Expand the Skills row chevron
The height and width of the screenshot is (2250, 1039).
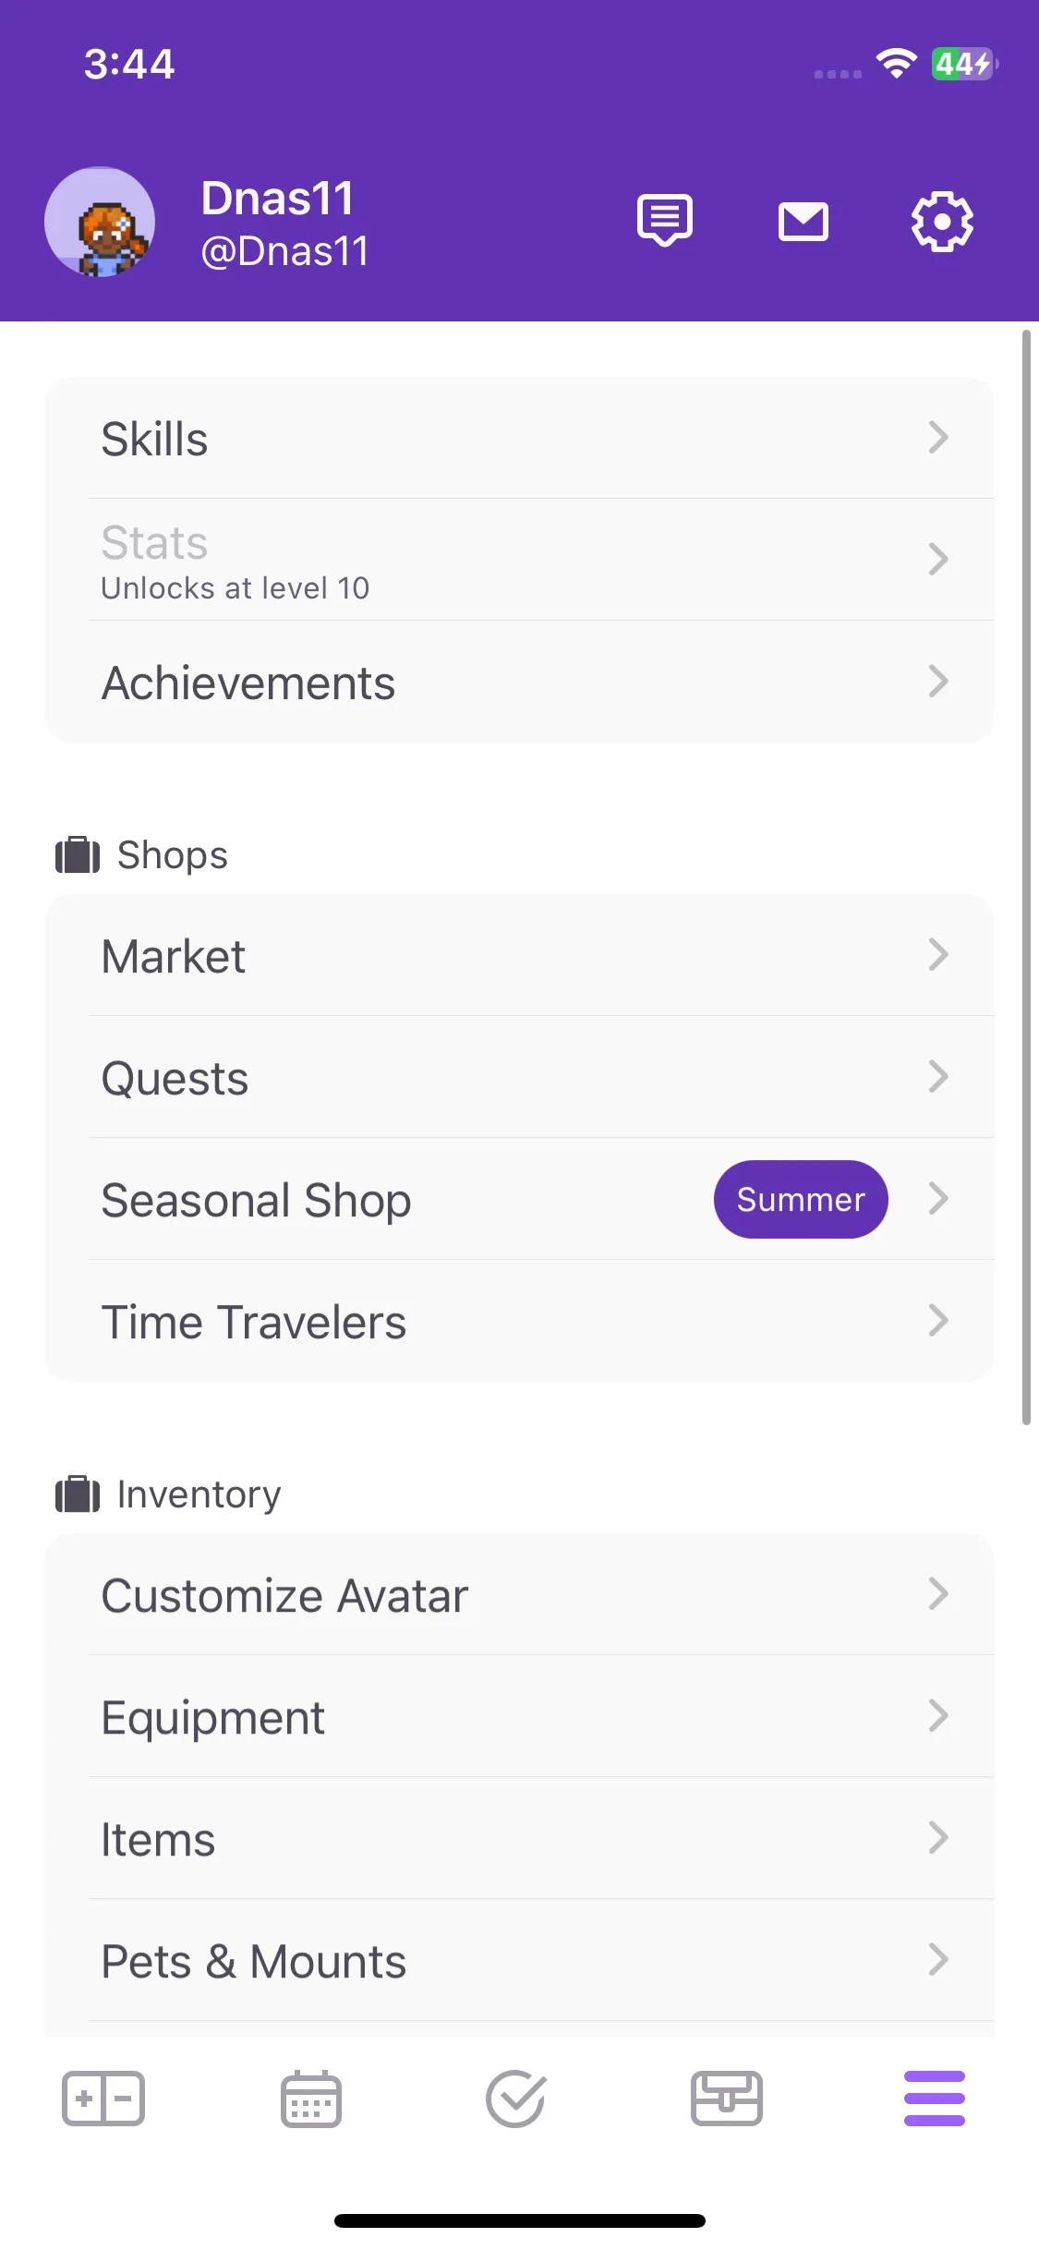pyautogui.click(x=938, y=438)
